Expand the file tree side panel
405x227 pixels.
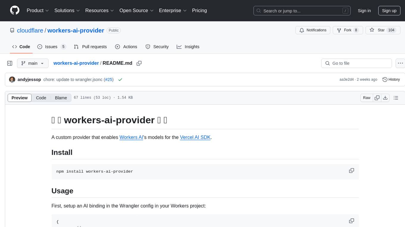[10, 63]
